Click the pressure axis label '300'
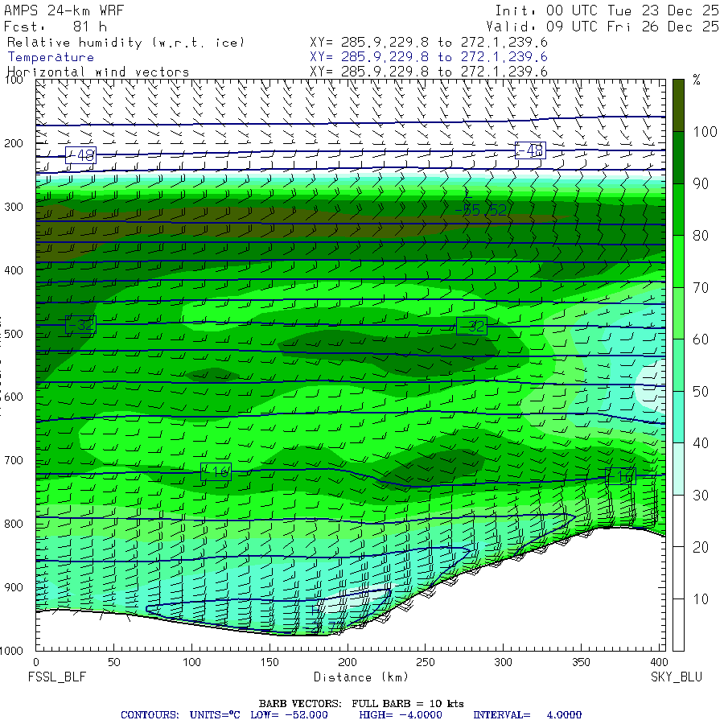Viewport: 724px width, 724px height. coord(14,207)
